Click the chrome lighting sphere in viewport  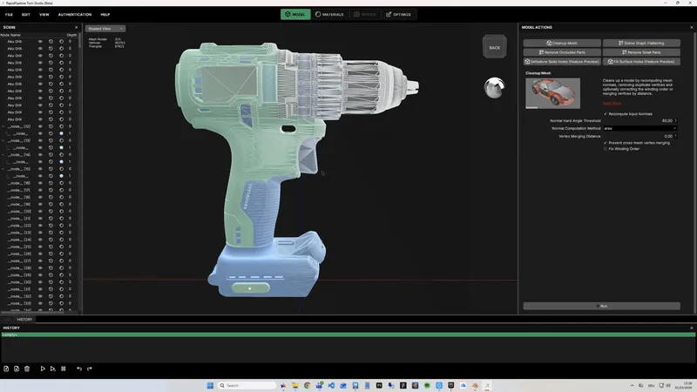[494, 85]
